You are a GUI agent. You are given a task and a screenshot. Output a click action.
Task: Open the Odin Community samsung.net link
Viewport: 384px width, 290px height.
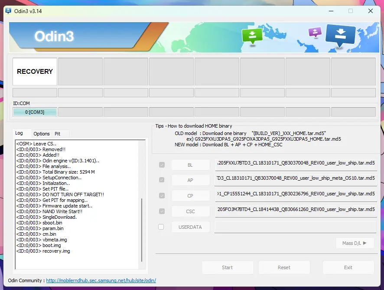101,280
